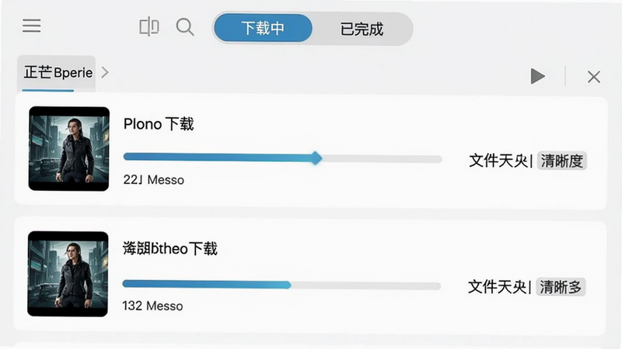Viewport: 622px width, 349px height.
Task: Open 文件天央 for second download
Action: click(497, 287)
